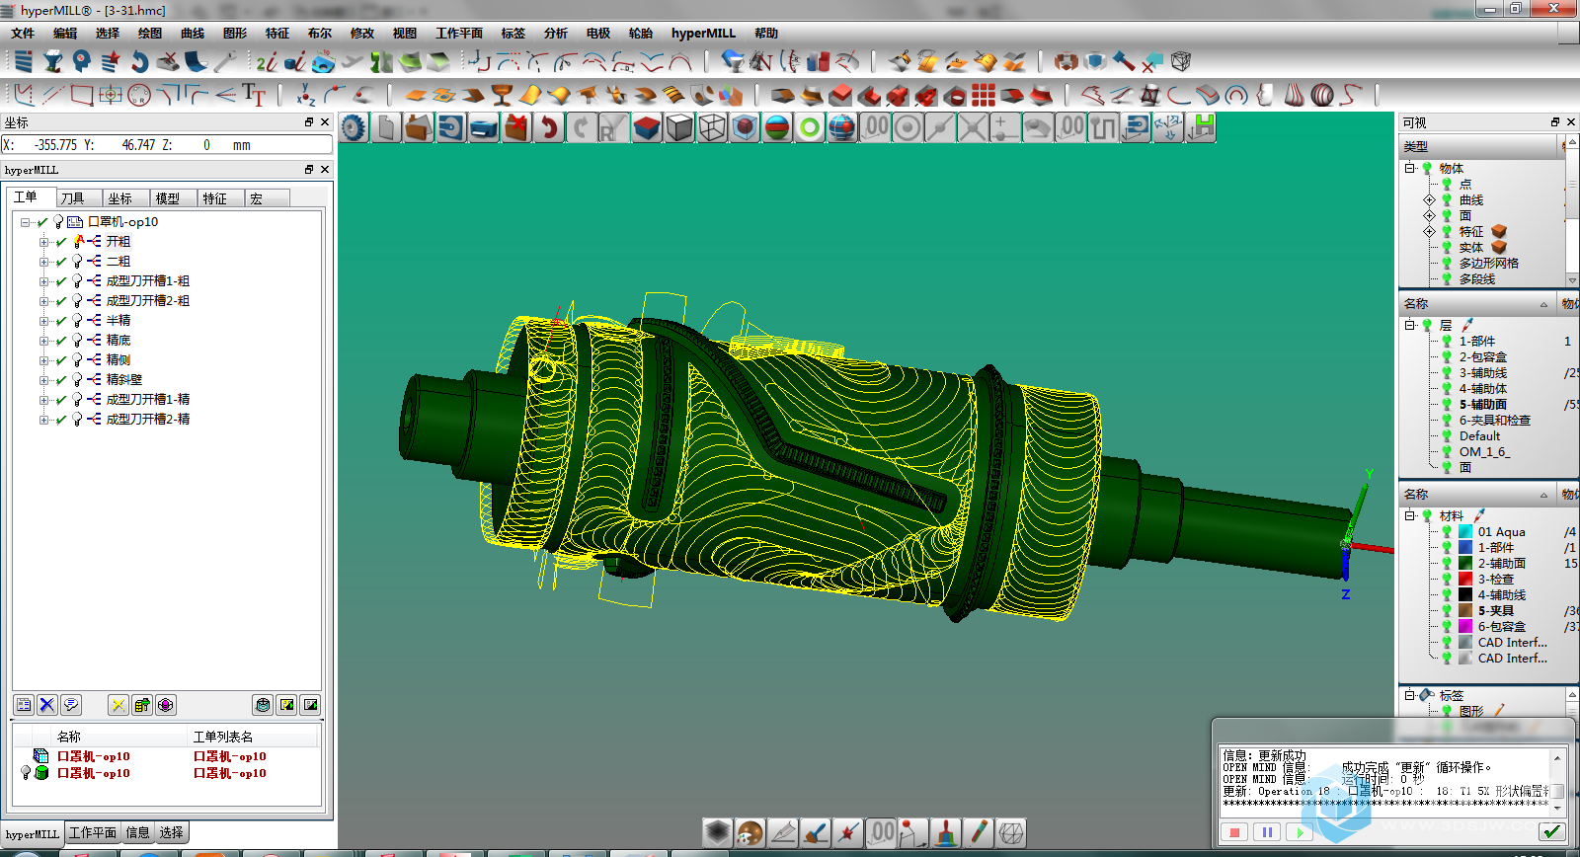Collapse the 材料 material tree node
The height and width of the screenshot is (857, 1580).
(x=1410, y=515)
